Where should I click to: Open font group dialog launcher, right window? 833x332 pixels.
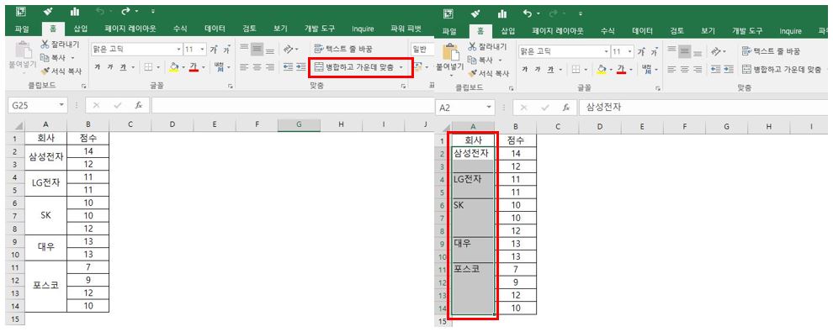pyautogui.click(x=659, y=88)
